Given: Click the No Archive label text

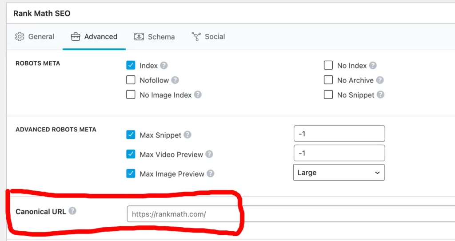Looking at the screenshot, I should click(355, 80).
